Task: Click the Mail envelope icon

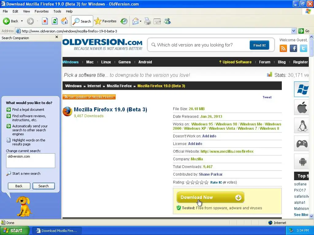Action: [136, 21]
